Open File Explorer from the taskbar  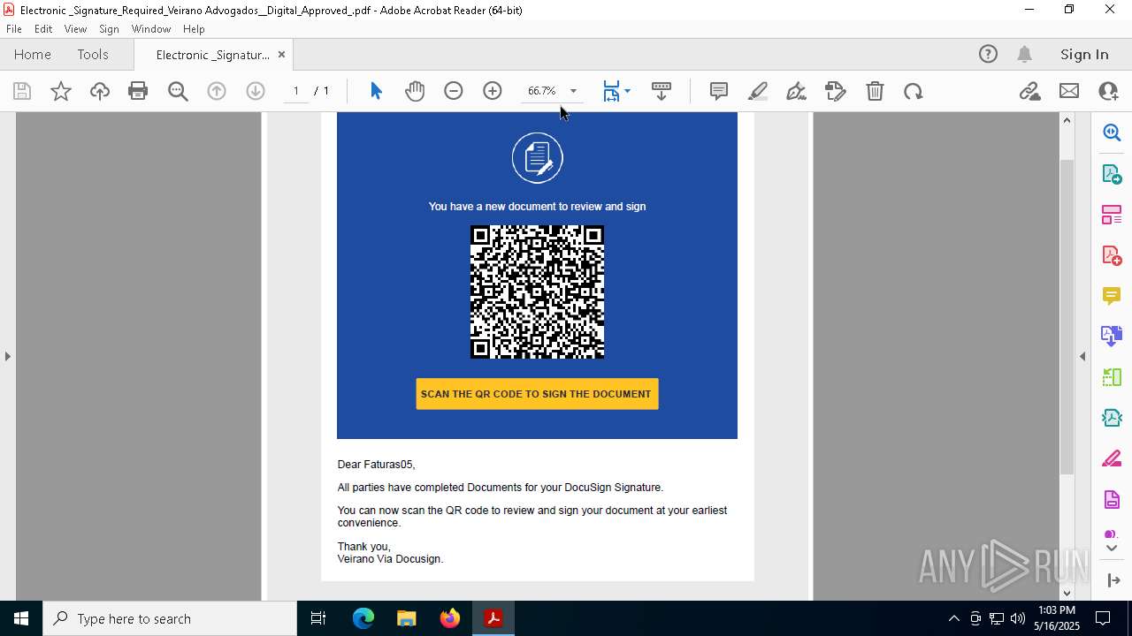(x=406, y=618)
